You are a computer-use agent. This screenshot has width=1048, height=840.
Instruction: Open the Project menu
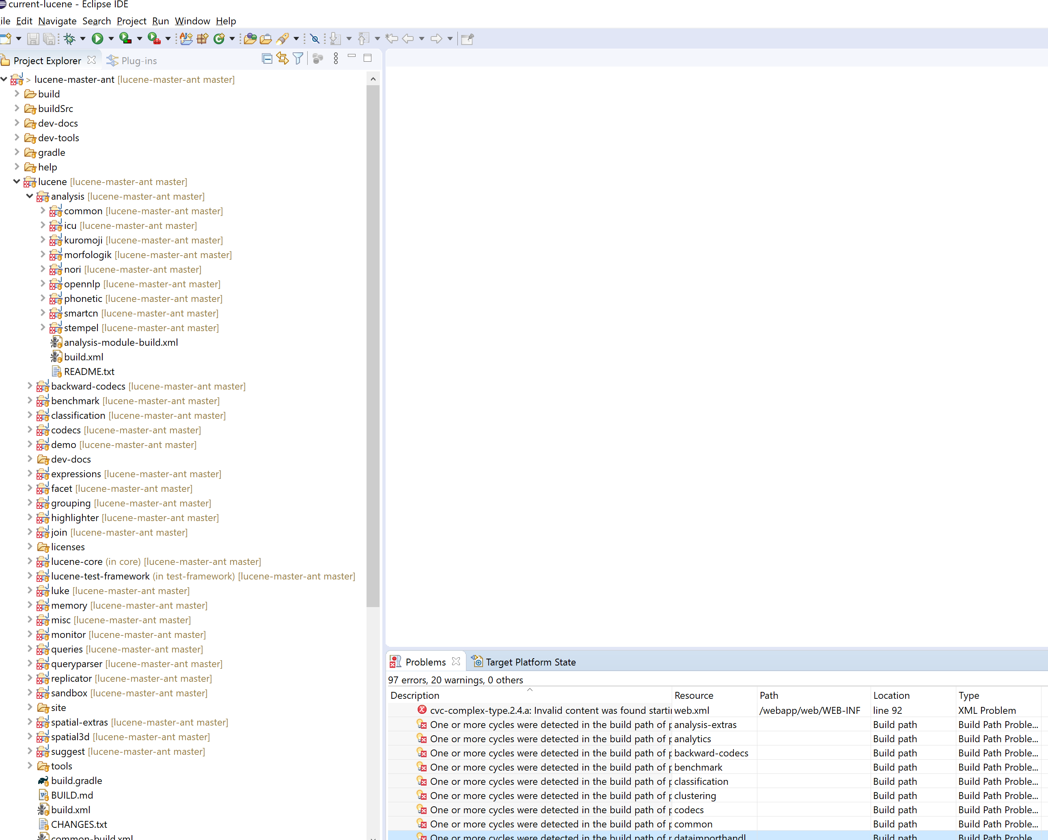[x=131, y=21]
